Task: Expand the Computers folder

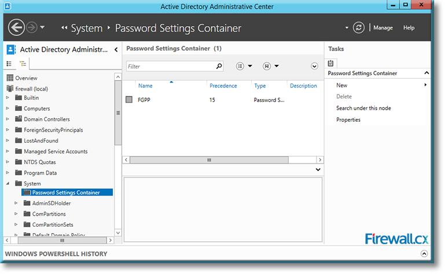Action: 8,108
